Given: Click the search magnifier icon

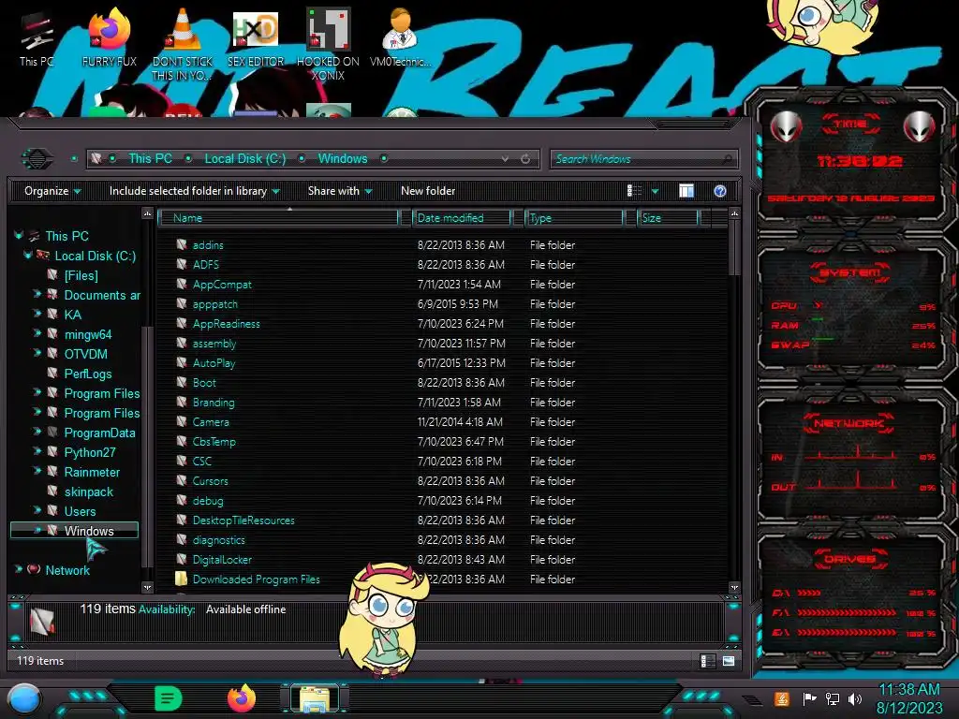Looking at the screenshot, I should click(x=727, y=159).
